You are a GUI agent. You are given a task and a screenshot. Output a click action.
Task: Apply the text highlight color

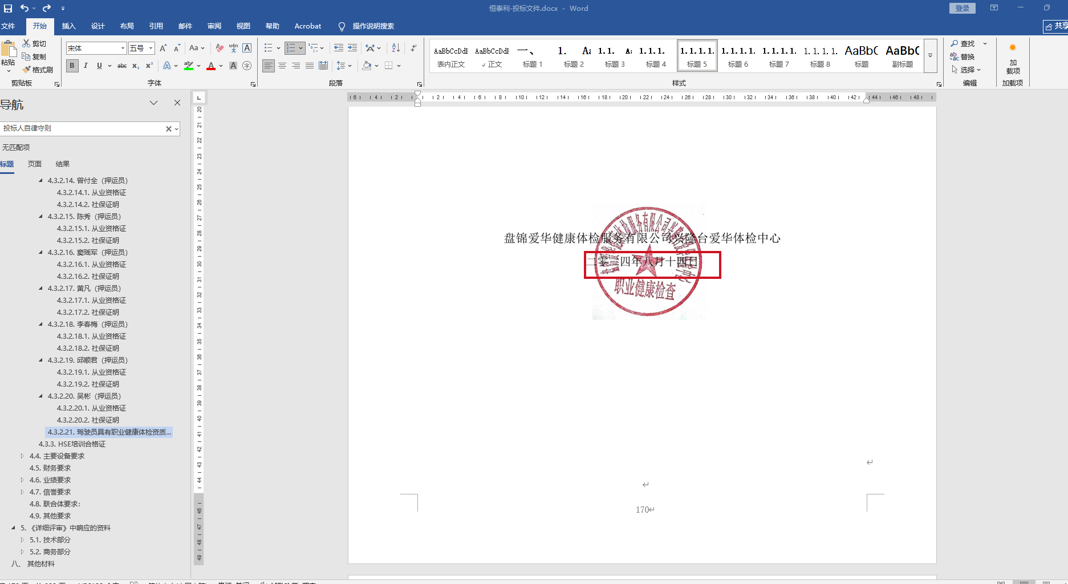[189, 66]
